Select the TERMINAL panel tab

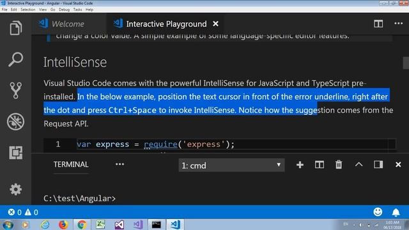71,165
